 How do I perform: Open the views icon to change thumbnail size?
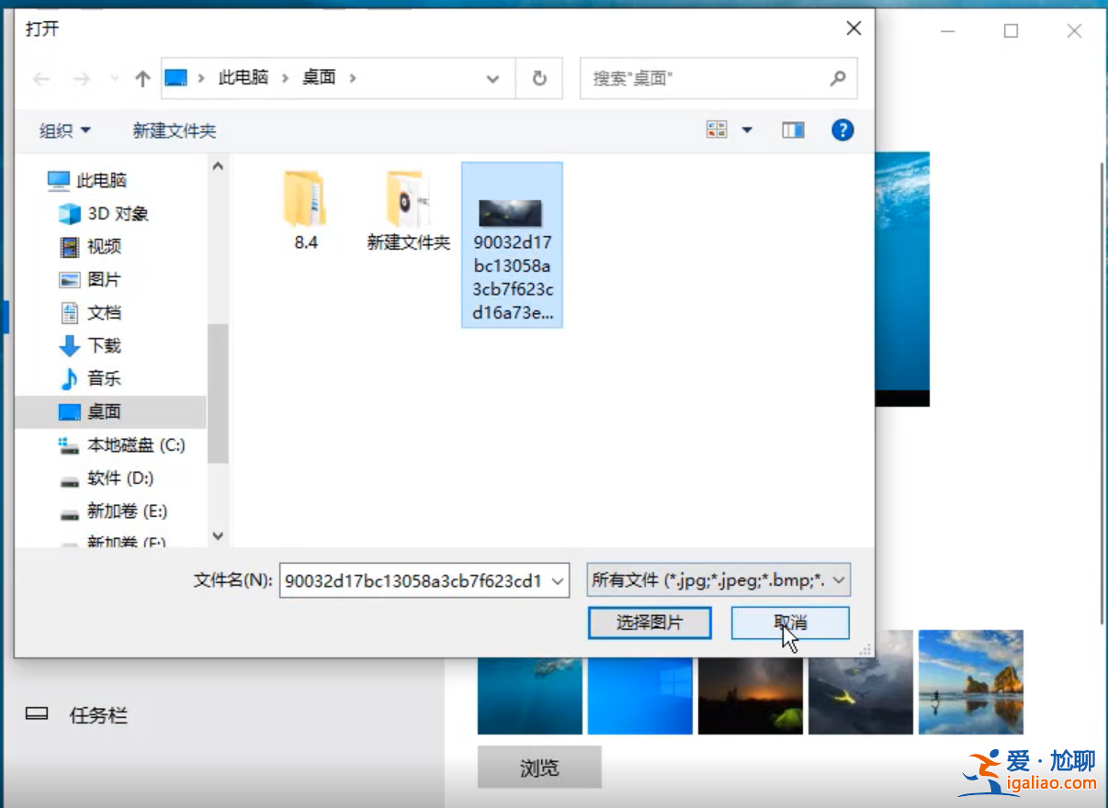[718, 129]
